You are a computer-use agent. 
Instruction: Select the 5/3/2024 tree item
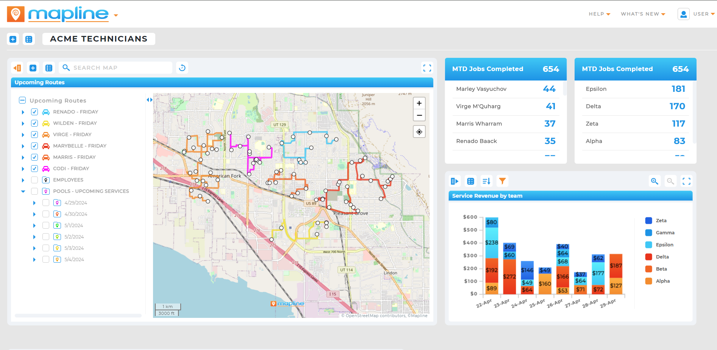(x=74, y=248)
